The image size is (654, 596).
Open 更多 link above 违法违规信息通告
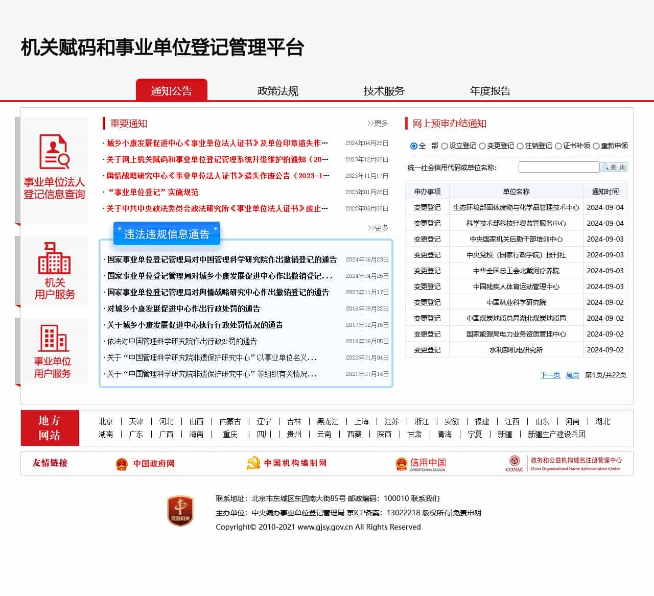coord(378,228)
